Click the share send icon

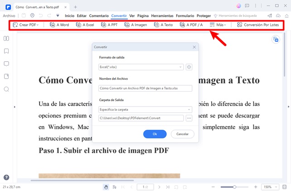coord(270,15)
